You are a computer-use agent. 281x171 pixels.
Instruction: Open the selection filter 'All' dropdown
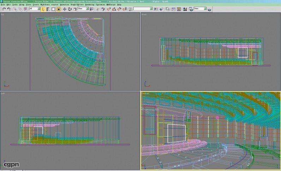35,8
